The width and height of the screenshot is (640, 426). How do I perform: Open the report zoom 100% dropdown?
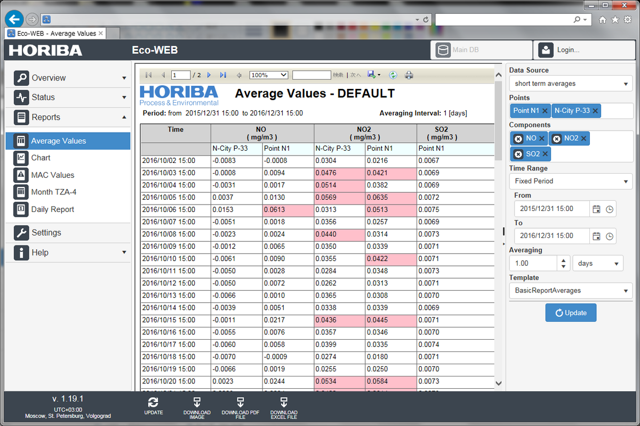coord(269,75)
